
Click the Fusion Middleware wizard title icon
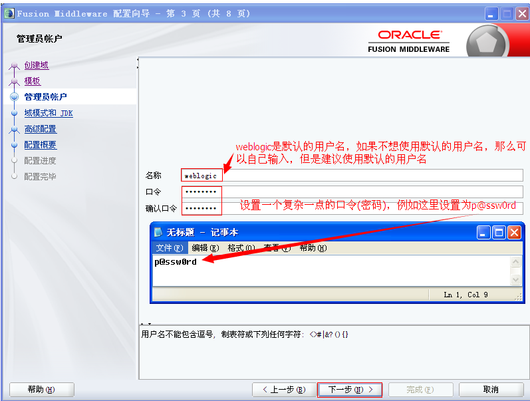point(9,13)
